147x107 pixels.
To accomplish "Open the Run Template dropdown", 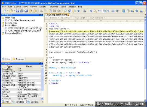I will pos(98,18).
